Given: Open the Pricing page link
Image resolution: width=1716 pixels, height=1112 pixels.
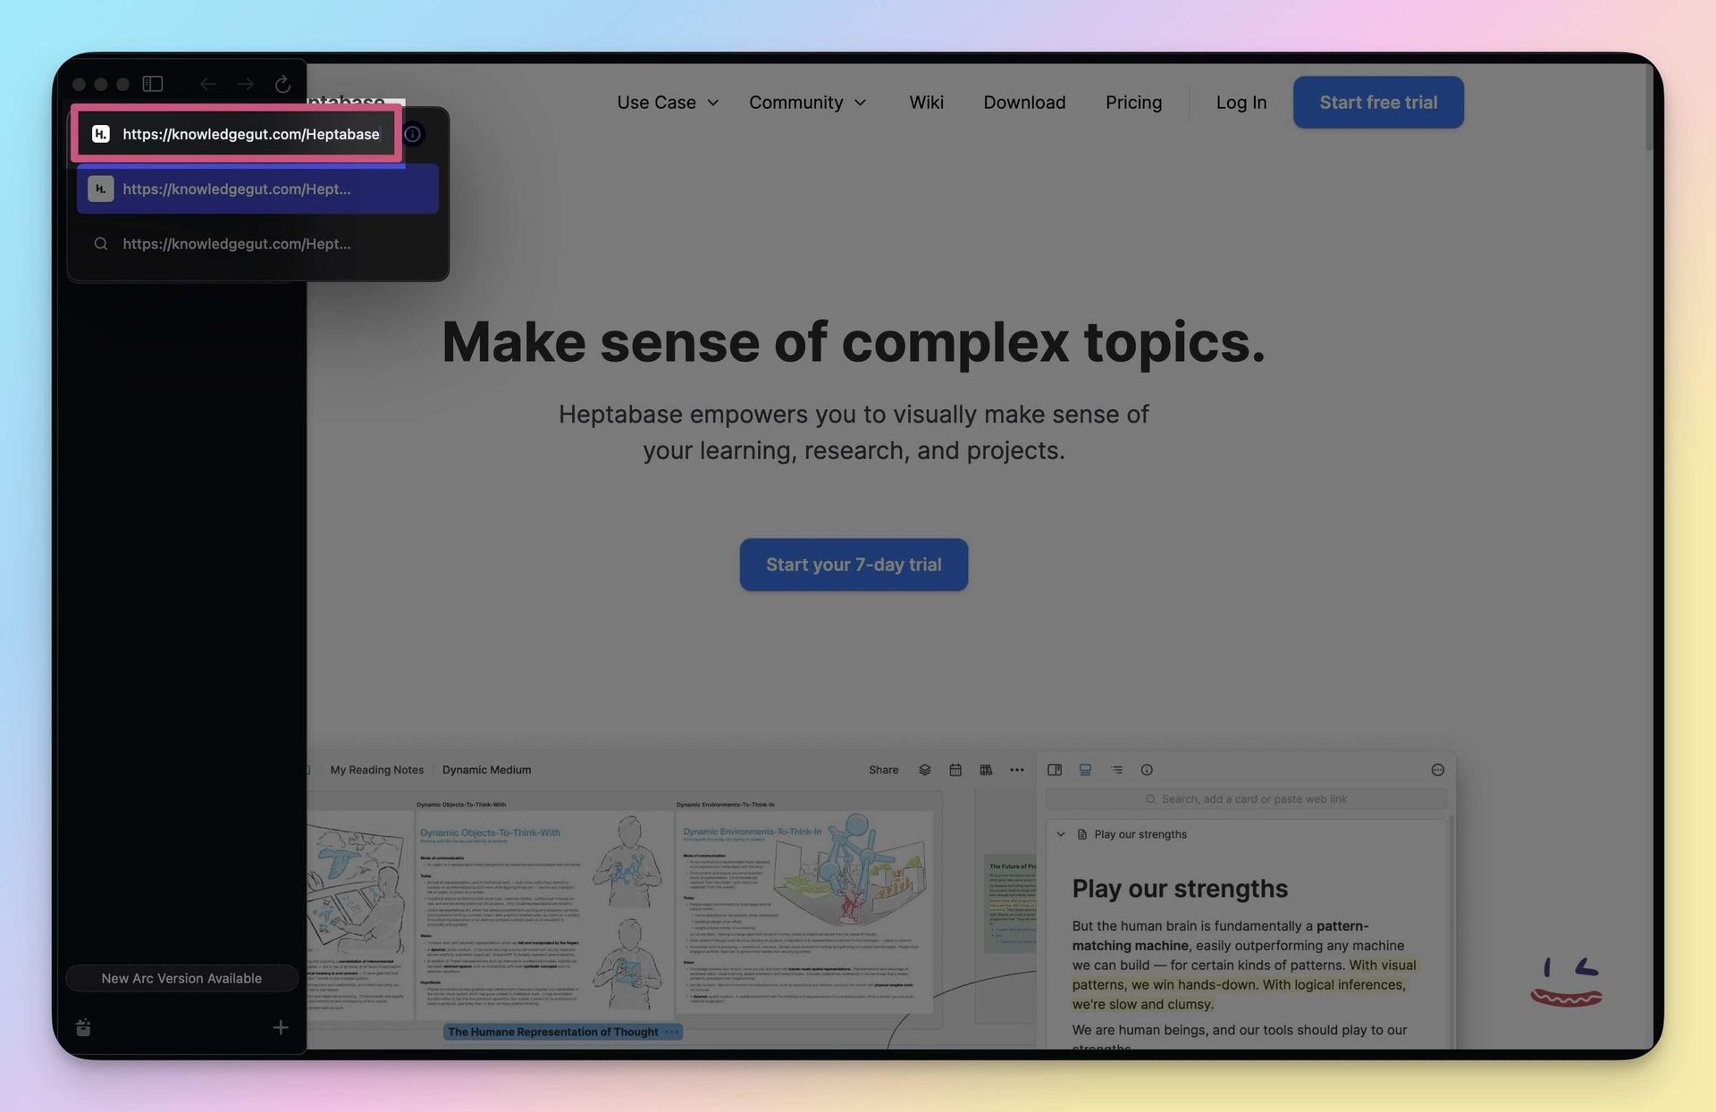Looking at the screenshot, I should [1133, 103].
